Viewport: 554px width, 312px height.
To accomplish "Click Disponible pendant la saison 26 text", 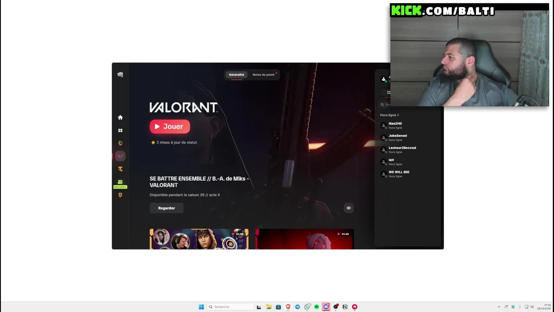I will coord(185,195).
